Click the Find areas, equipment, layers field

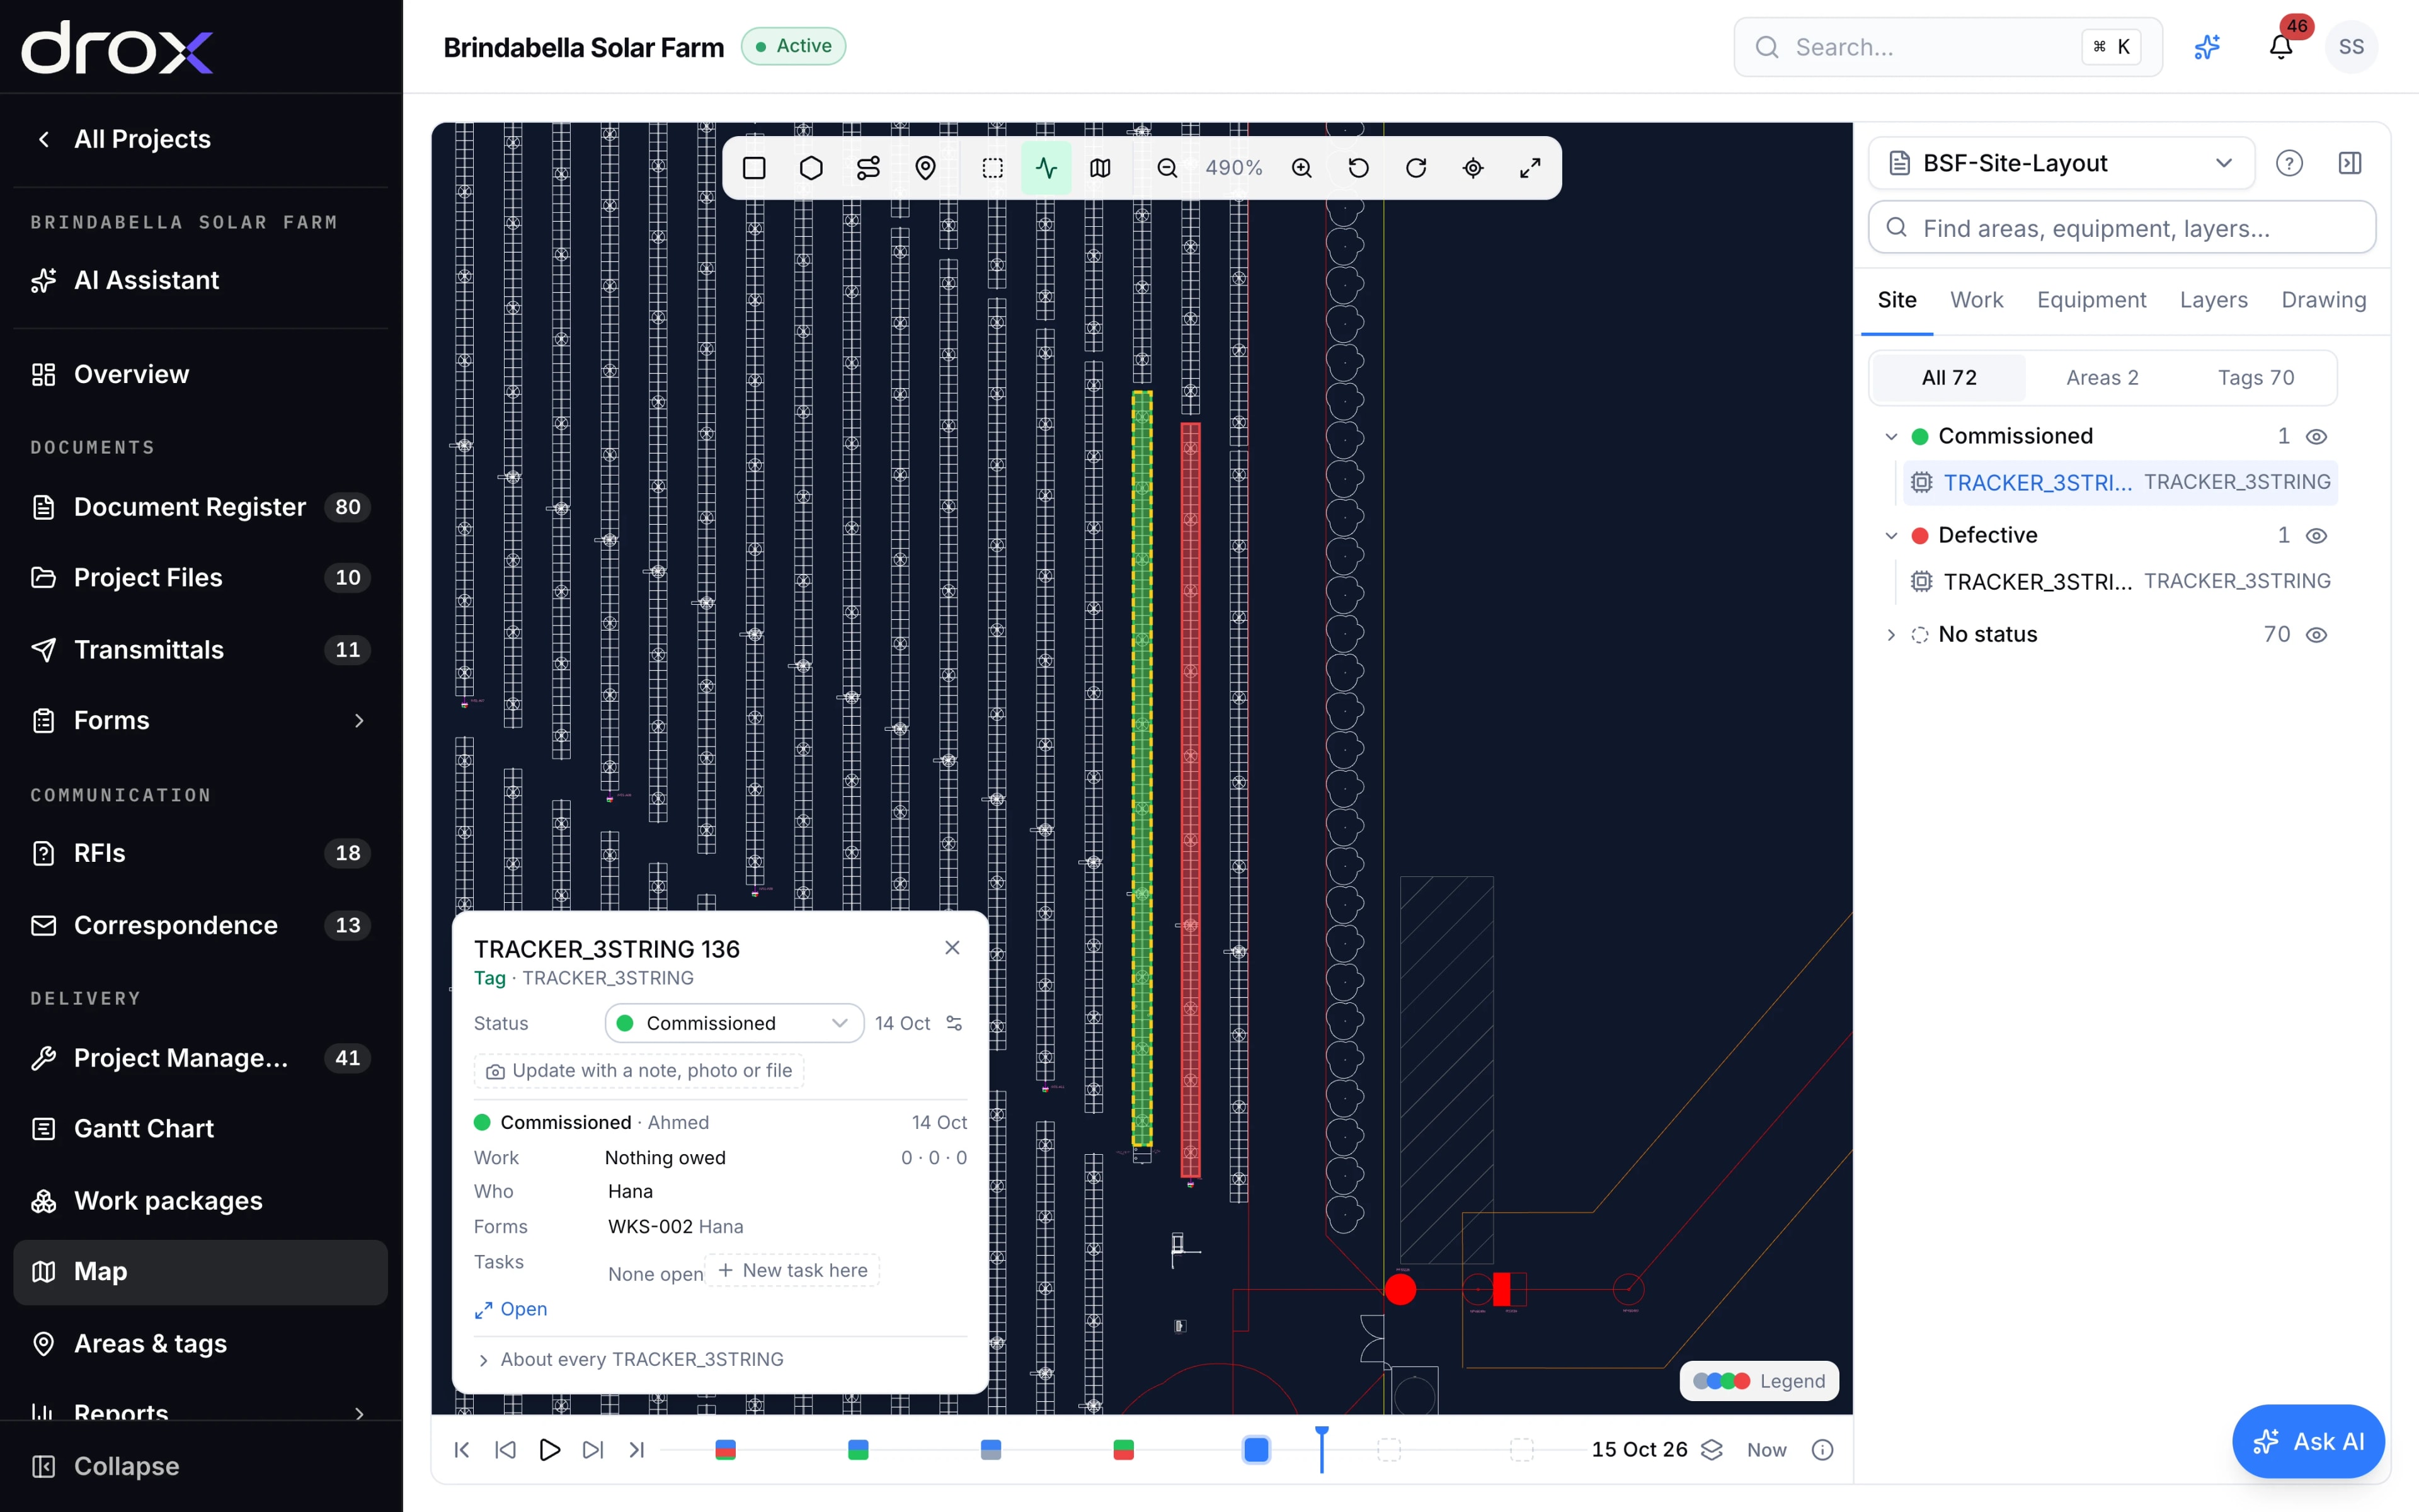tap(2121, 228)
